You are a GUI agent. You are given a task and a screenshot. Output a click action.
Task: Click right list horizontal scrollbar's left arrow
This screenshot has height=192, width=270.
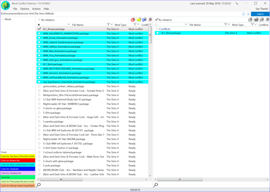click(155, 179)
